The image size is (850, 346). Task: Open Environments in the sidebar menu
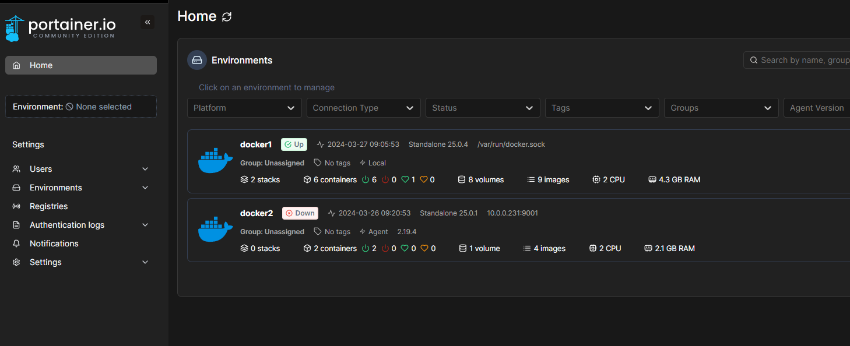[81, 188]
